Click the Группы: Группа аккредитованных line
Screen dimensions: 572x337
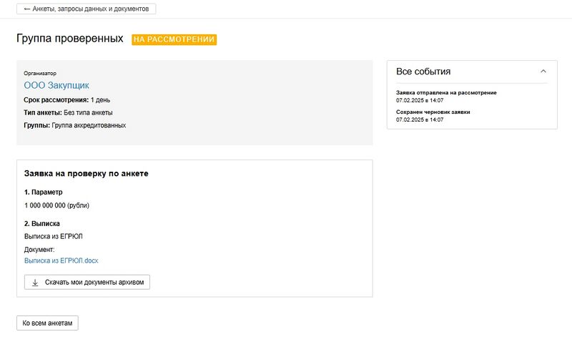click(74, 125)
